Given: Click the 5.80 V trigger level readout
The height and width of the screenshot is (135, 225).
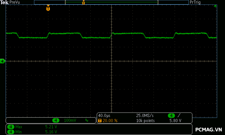Looking at the screenshot, I should coord(175,120).
